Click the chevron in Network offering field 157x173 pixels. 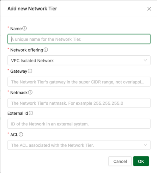pos(145,60)
